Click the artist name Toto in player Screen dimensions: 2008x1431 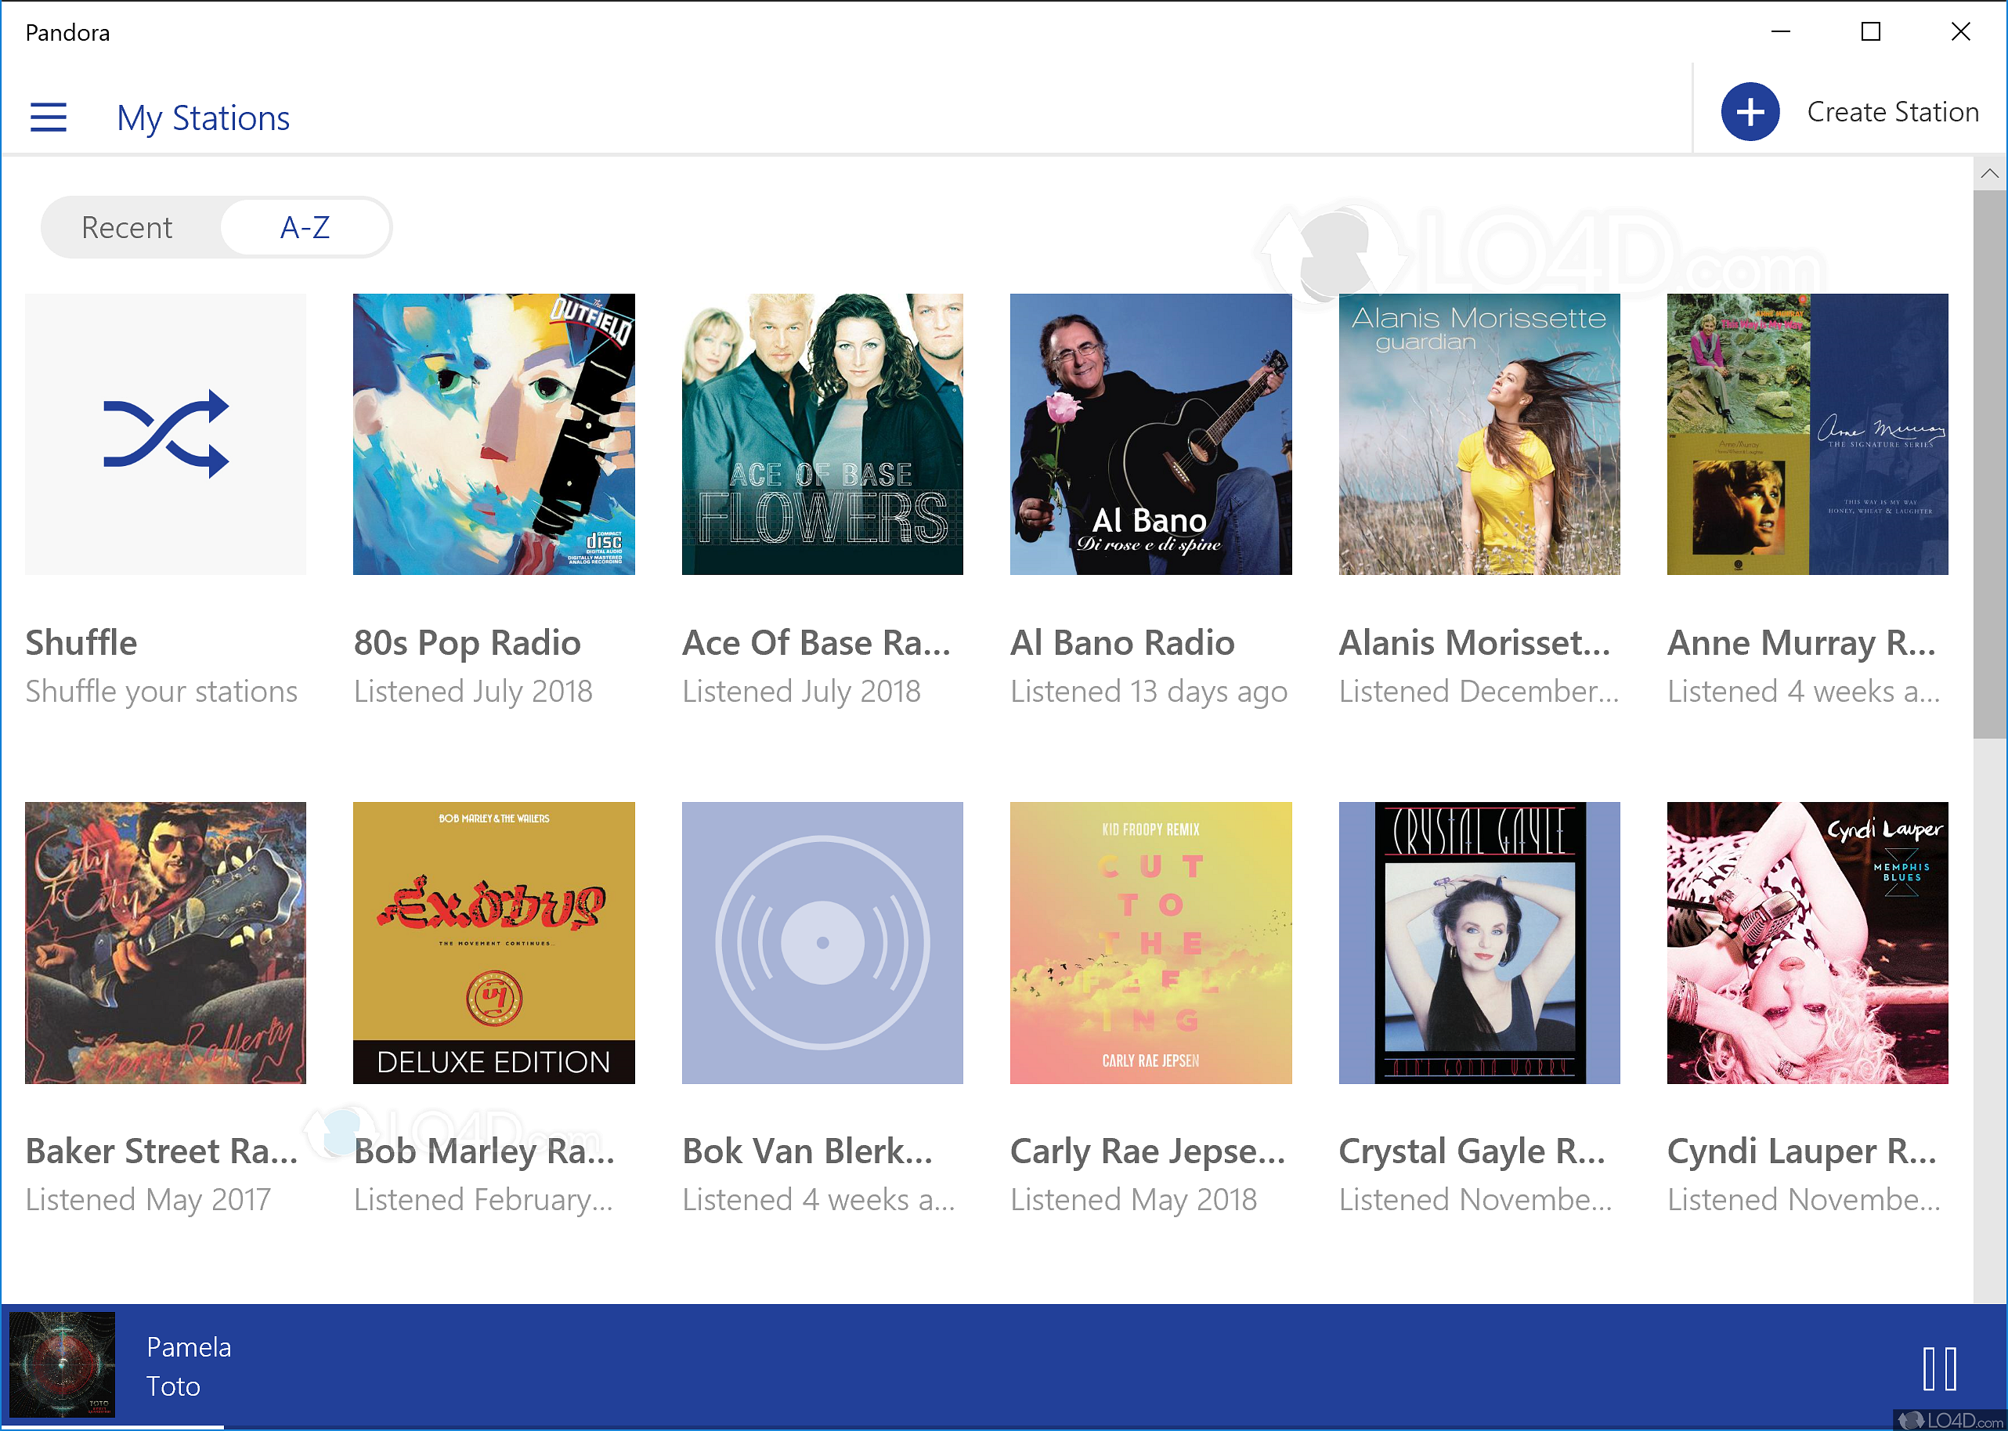coord(173,1386)
